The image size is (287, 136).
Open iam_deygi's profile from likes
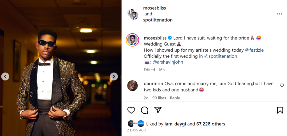[174, 124]
